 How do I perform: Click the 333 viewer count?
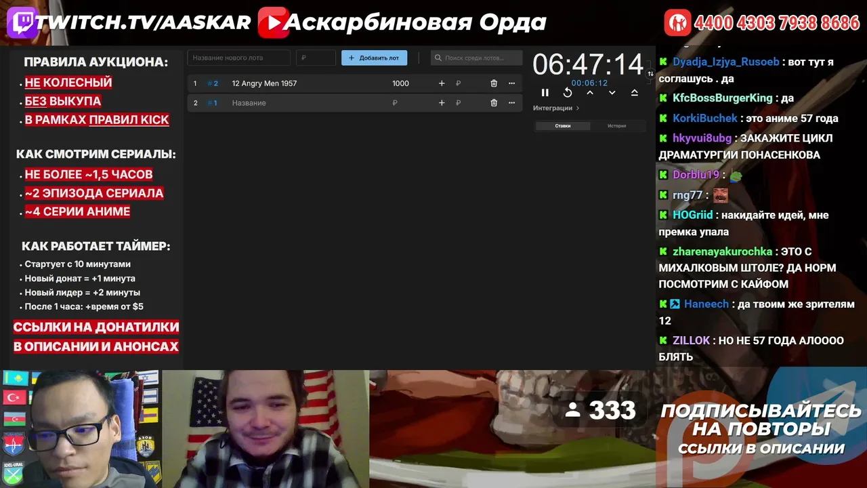pos(612,410)
